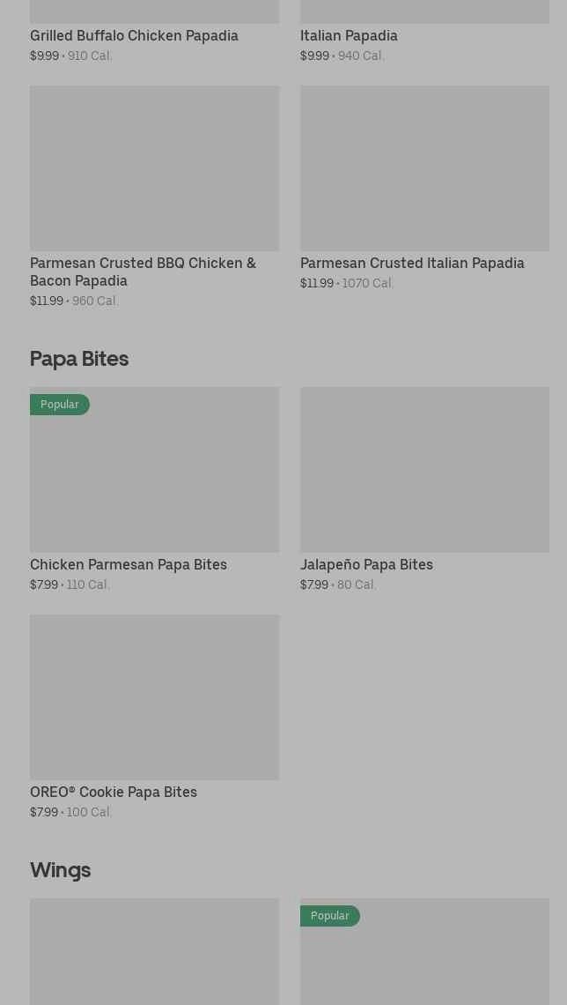Click the Jalapeño Papa Bites title
This screenshot has height=1005, width=567.
point(366,565)
